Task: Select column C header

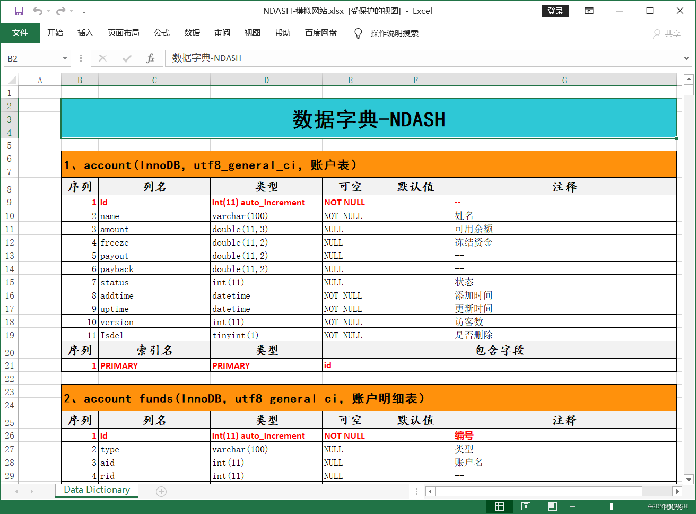Action: click(154, 80)
